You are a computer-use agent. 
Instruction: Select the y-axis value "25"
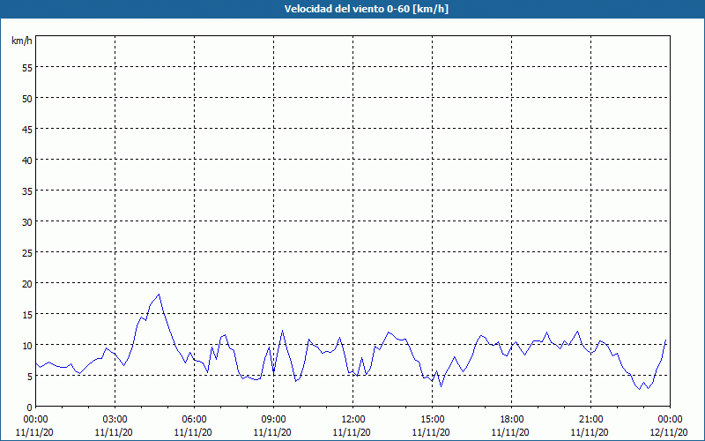(x=27, y=252)
